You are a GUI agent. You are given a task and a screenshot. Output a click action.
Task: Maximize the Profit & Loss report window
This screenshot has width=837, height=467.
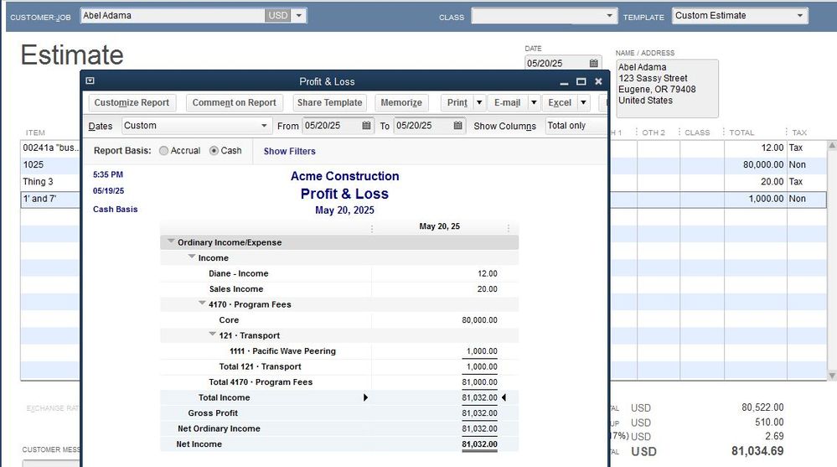pyautogui.click(x=581, y=81)
